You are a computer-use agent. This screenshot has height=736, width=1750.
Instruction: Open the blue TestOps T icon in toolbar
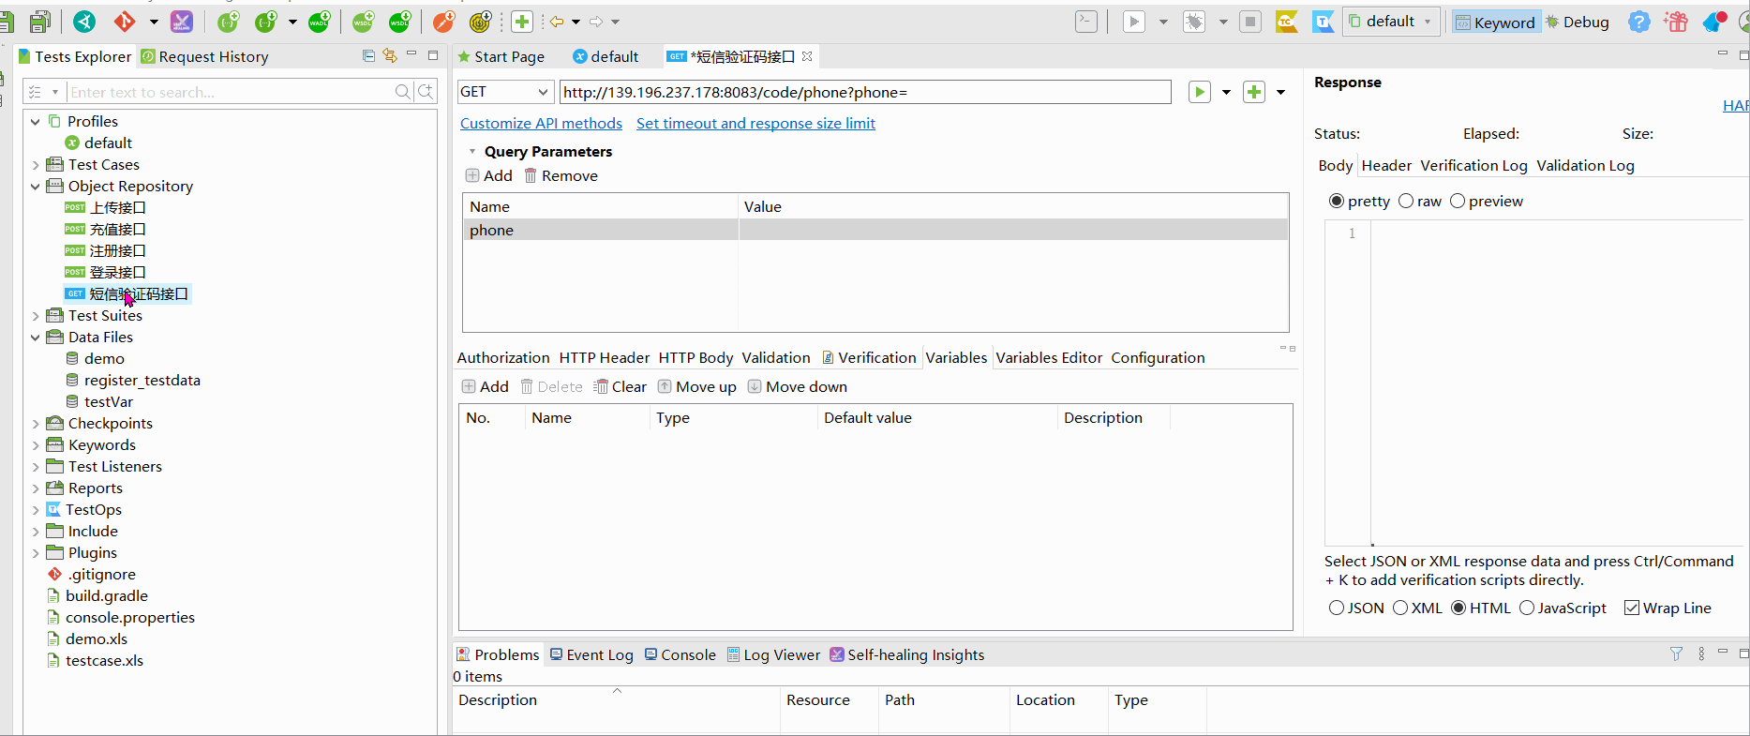[1323, 22]
